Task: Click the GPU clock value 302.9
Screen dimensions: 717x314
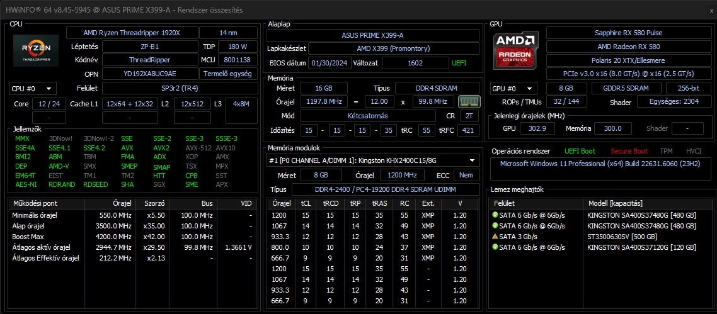Action: pyautogui.click(x=537, y=129)
